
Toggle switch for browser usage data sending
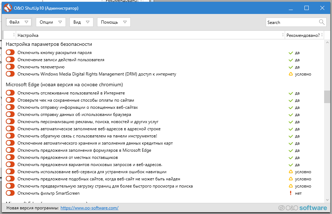[x=10, y=115]
